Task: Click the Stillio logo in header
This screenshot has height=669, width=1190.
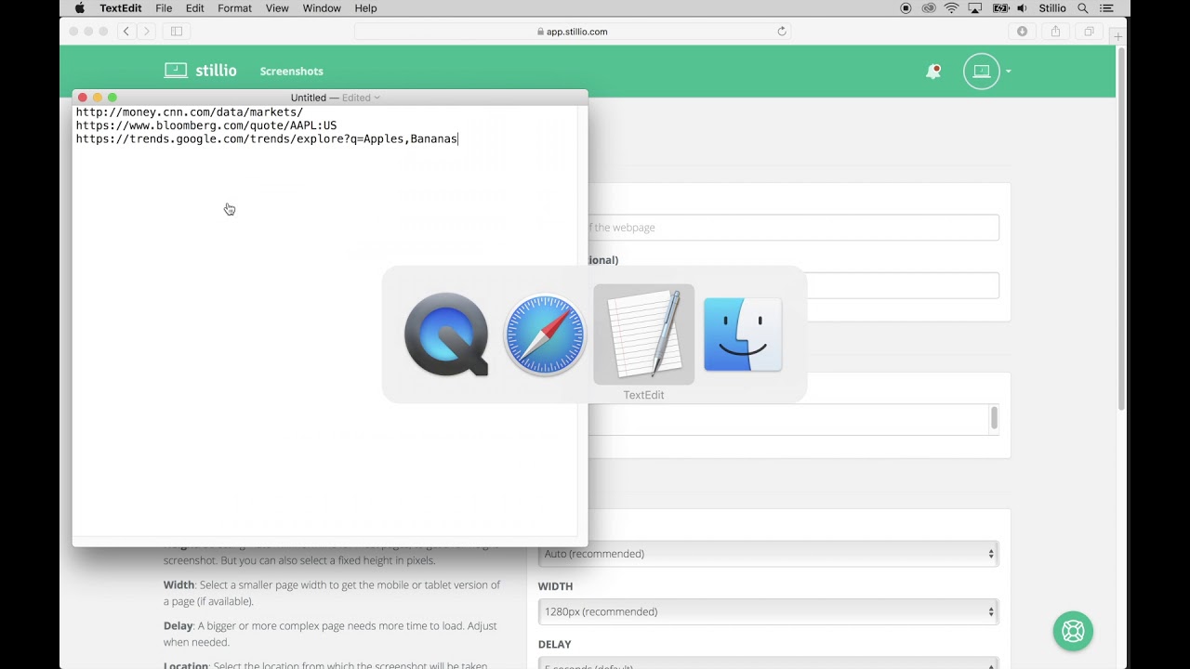Action: tap(201, 71)
